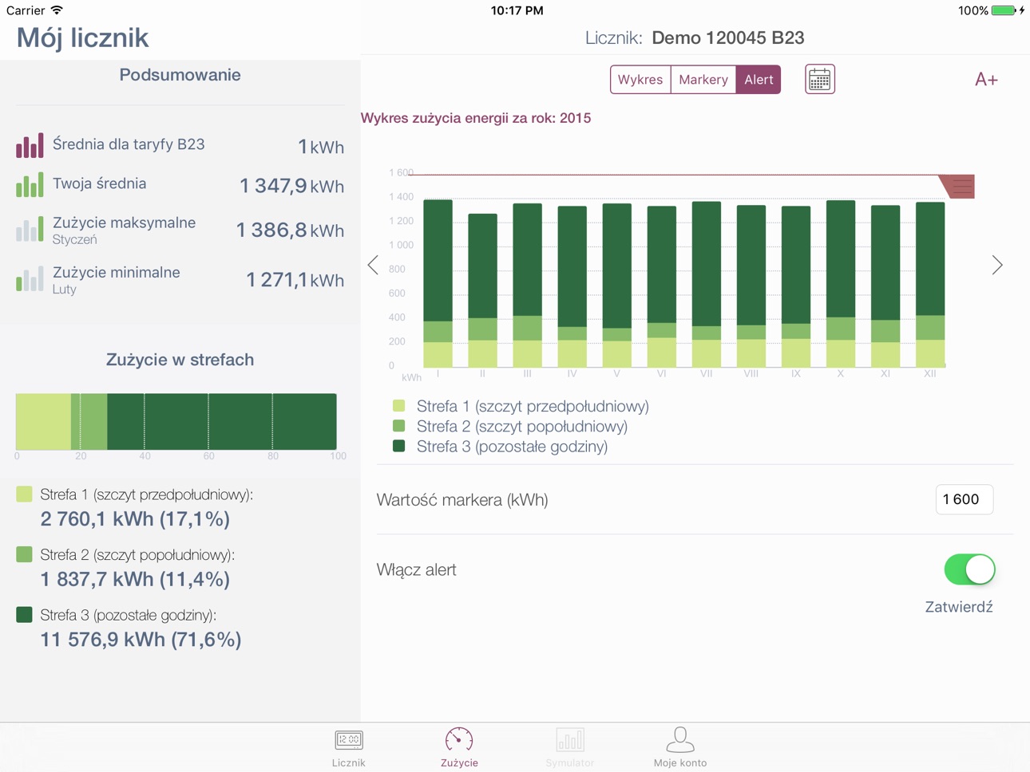Tap the Wi-Fi status icon

(x=57, y=10)
